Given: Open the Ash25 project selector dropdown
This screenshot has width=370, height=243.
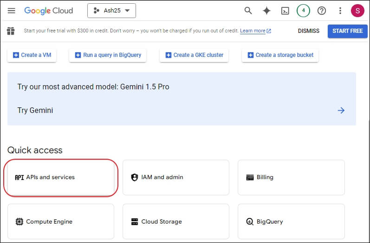Looking at the screenshot, I should click(111, 11).
